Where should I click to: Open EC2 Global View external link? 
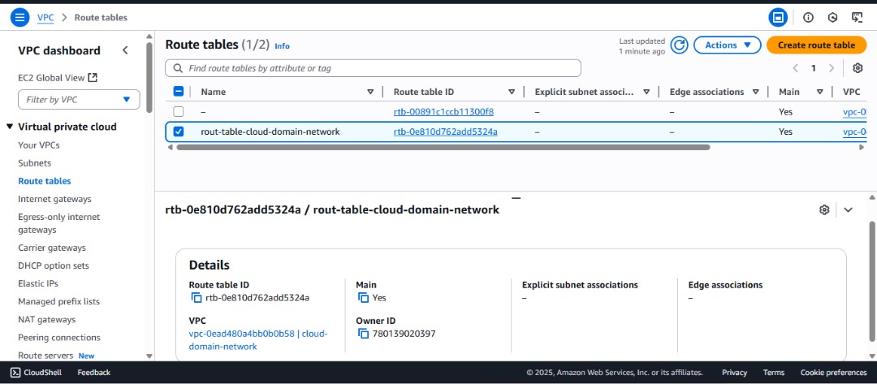pos(93,78)
